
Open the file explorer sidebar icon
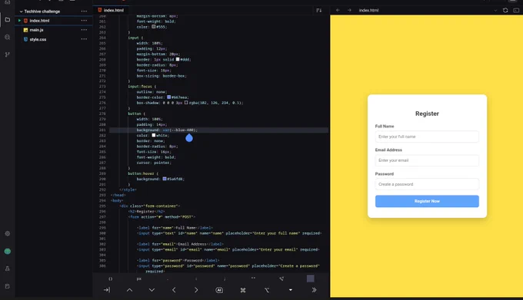8,20
